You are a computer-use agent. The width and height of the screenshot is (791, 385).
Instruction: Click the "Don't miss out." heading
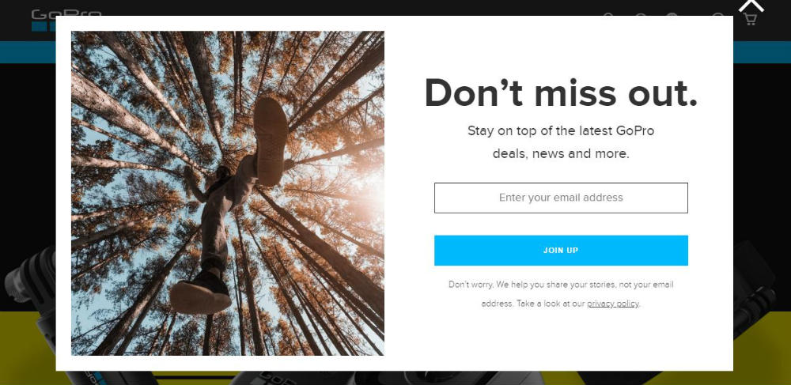point(561,93)
